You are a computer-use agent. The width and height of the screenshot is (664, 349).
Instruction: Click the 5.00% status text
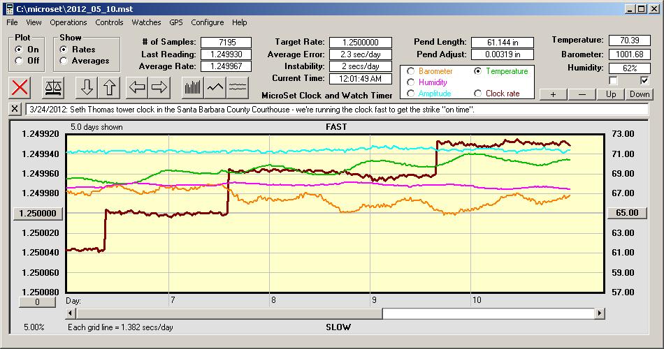pos(34,327)
